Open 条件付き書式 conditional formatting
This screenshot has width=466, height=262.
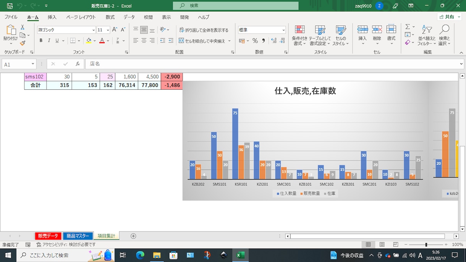click(x=300, y=36)
